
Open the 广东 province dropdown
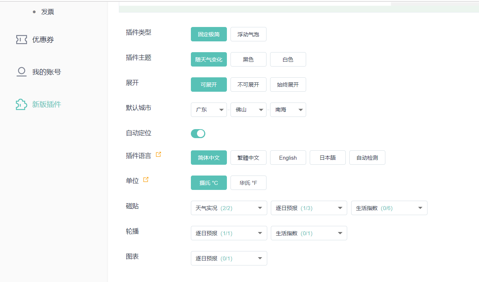(x=209, y=110)
